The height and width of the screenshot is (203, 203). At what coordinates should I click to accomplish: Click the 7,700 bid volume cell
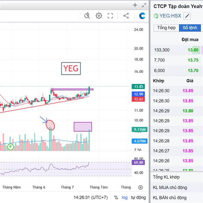click(x=159, y=60)
